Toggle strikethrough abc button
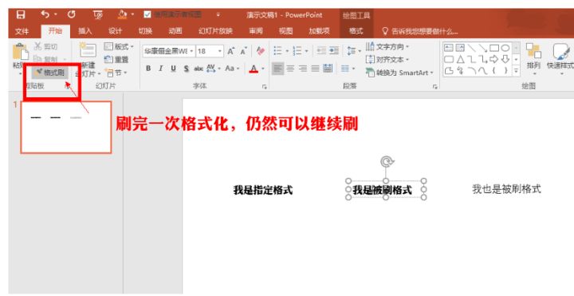Image resolution: width=574 pixels, height=296 pixels. 199,69
